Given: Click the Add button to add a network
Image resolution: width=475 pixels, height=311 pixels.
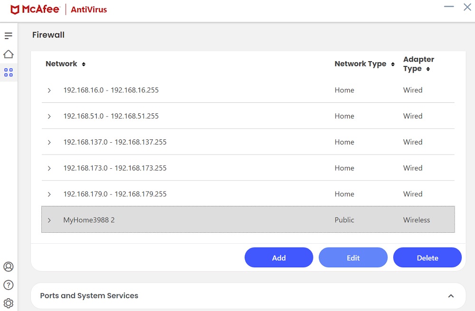Looking at the screenshot, I should 279,257.
